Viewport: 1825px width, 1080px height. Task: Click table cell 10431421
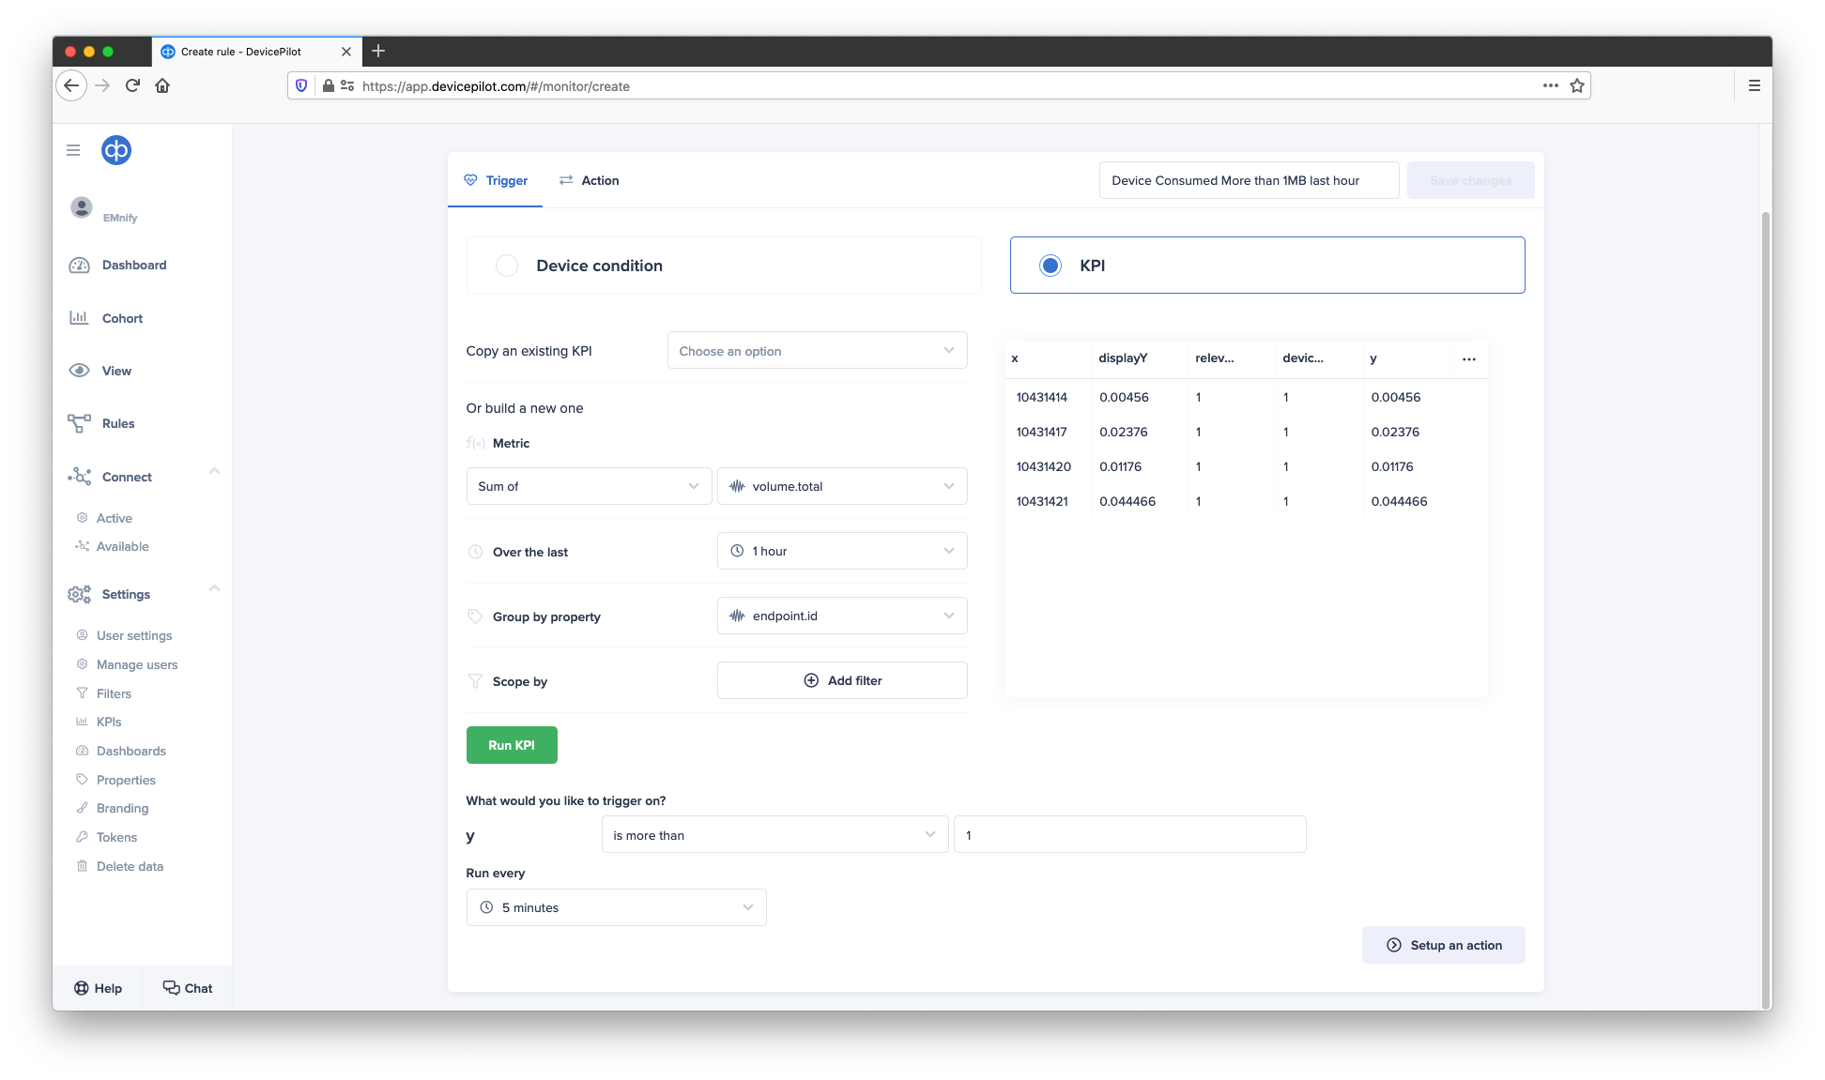pos(1042,501)
